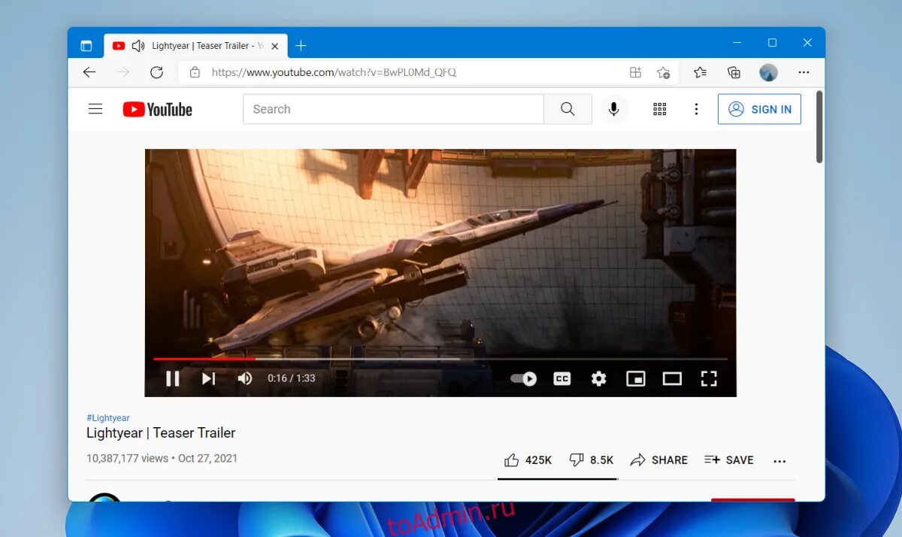902x537 pixels.
Task: Go to YouTube home via logo
Action: point(158,109)
